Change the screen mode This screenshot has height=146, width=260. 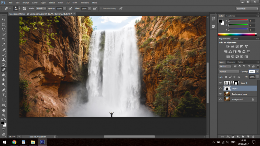[3, 135]
